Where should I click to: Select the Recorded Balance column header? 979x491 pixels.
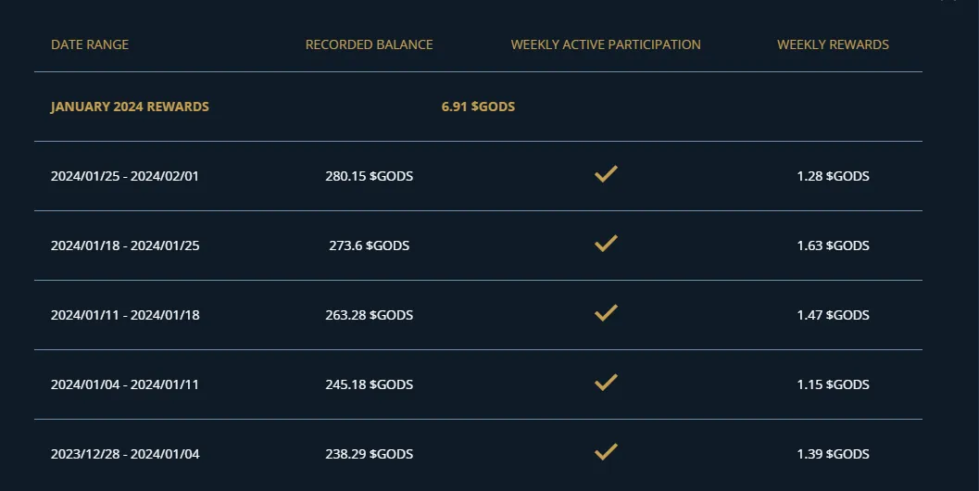point(369,44)
